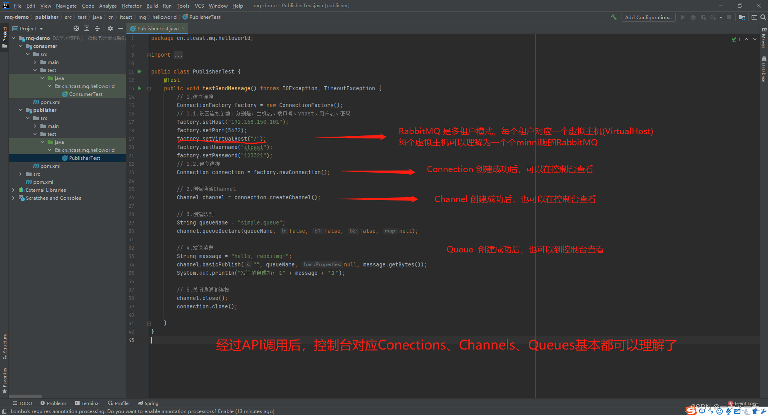Run testSendMessage via the green gutter arrow
This screenshot has height=415, width=768.
coord(140,88)
